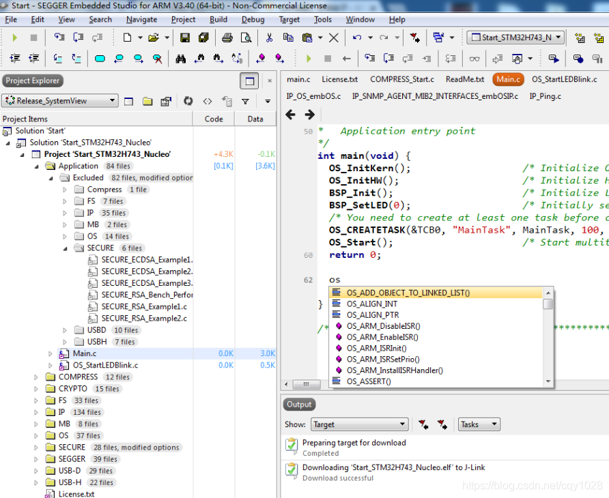Click the Print Preview icon
This screenshot has height=498, width=609.
246,38
